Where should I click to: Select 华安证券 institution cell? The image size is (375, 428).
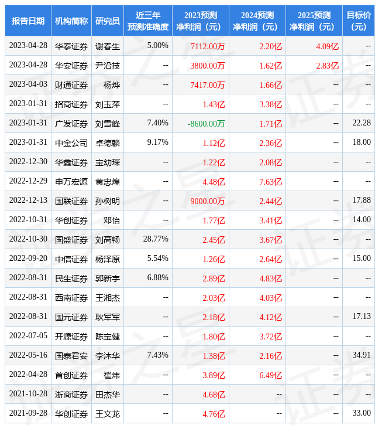click(71, 66)
